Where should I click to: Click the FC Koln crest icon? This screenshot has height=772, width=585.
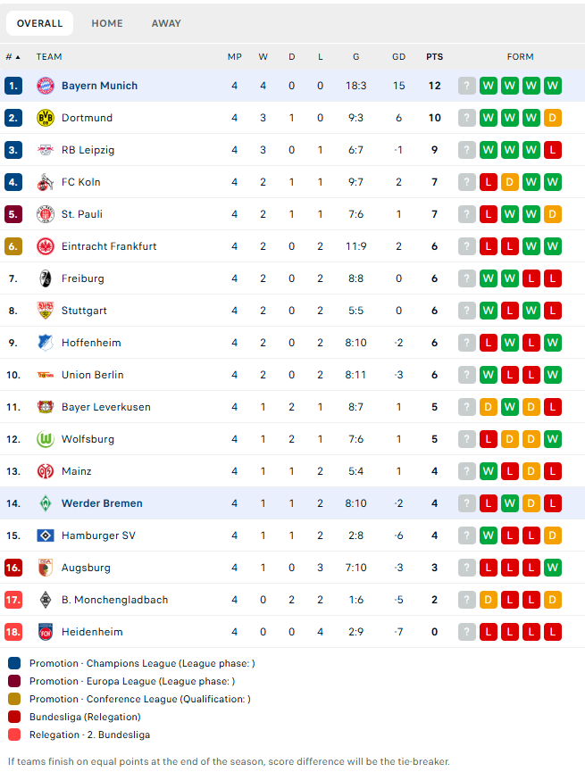(x=46, y=182)
